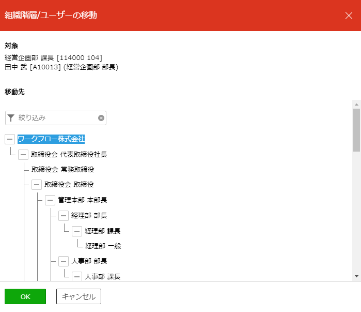The height and width of the screenshot is (312, 361).
Task: Click the scrollbar down arrow
Action: pos(356,276)
